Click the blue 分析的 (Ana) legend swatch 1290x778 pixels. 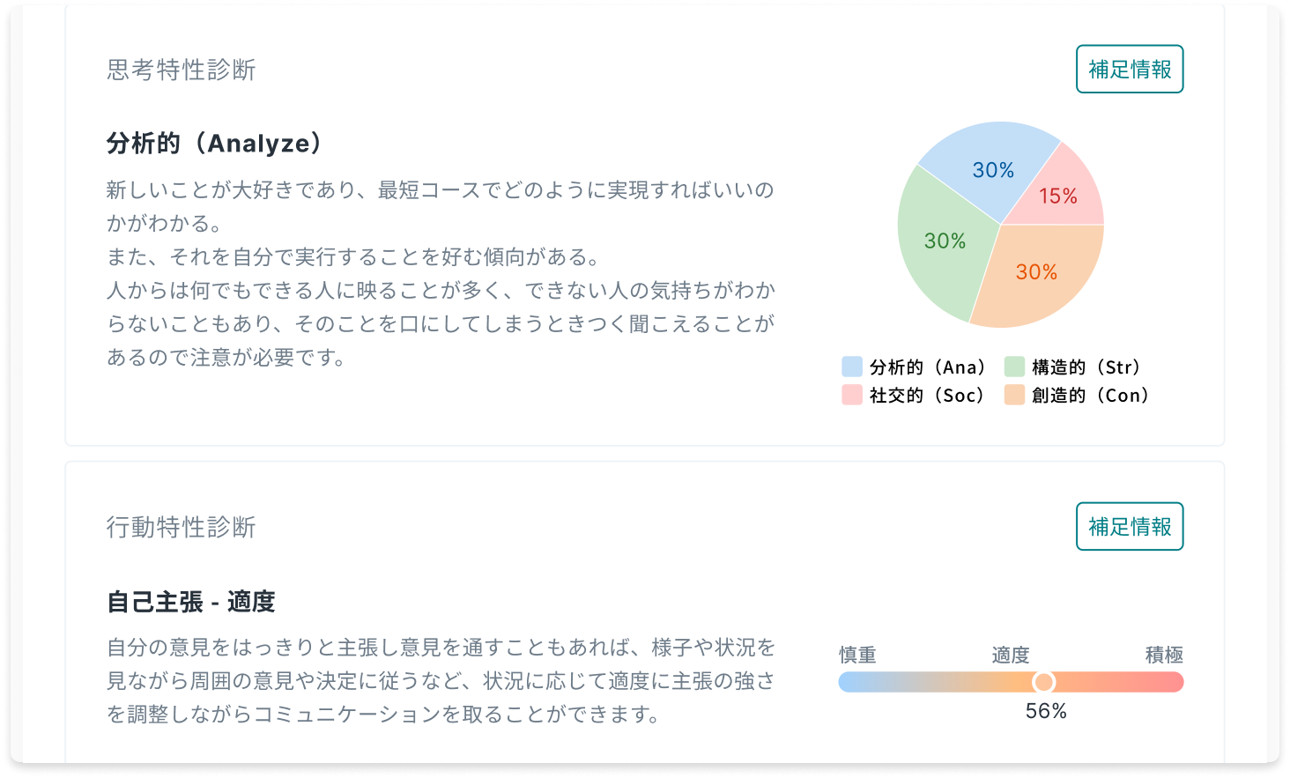point(852,367)
